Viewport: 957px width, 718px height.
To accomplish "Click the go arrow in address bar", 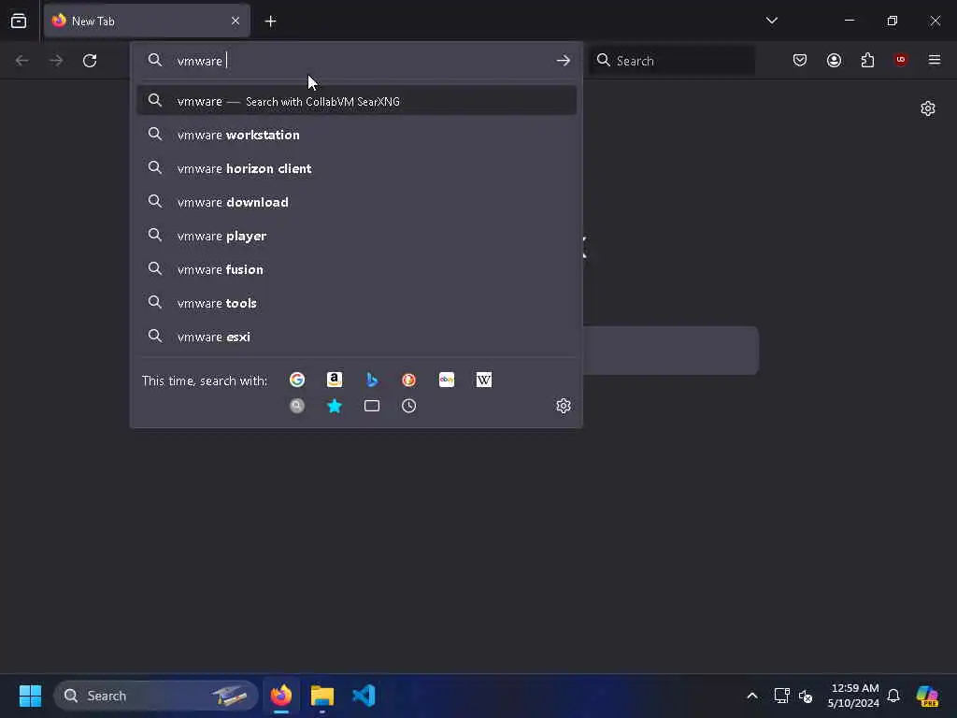I will click(x=564, y=61).
